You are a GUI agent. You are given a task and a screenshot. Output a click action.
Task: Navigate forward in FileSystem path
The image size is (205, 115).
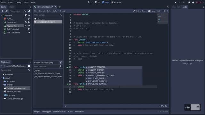point(4,66)
